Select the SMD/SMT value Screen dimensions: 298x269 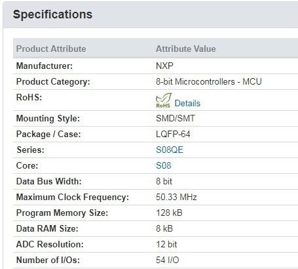(176, 118)
